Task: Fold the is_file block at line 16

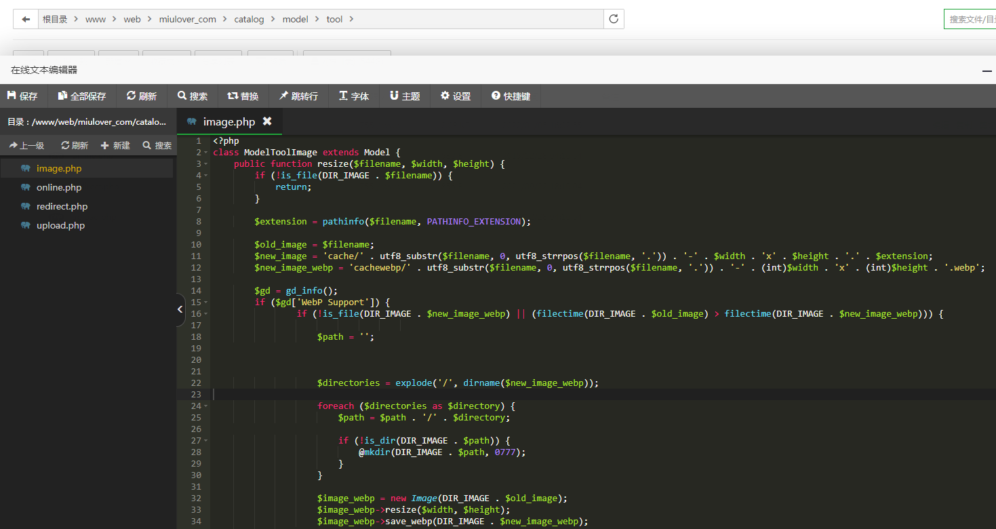Action: [x=205, y=314]
